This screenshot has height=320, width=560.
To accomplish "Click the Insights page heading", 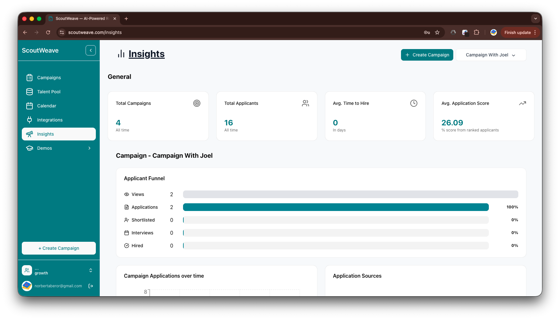I will pos(146,54).
